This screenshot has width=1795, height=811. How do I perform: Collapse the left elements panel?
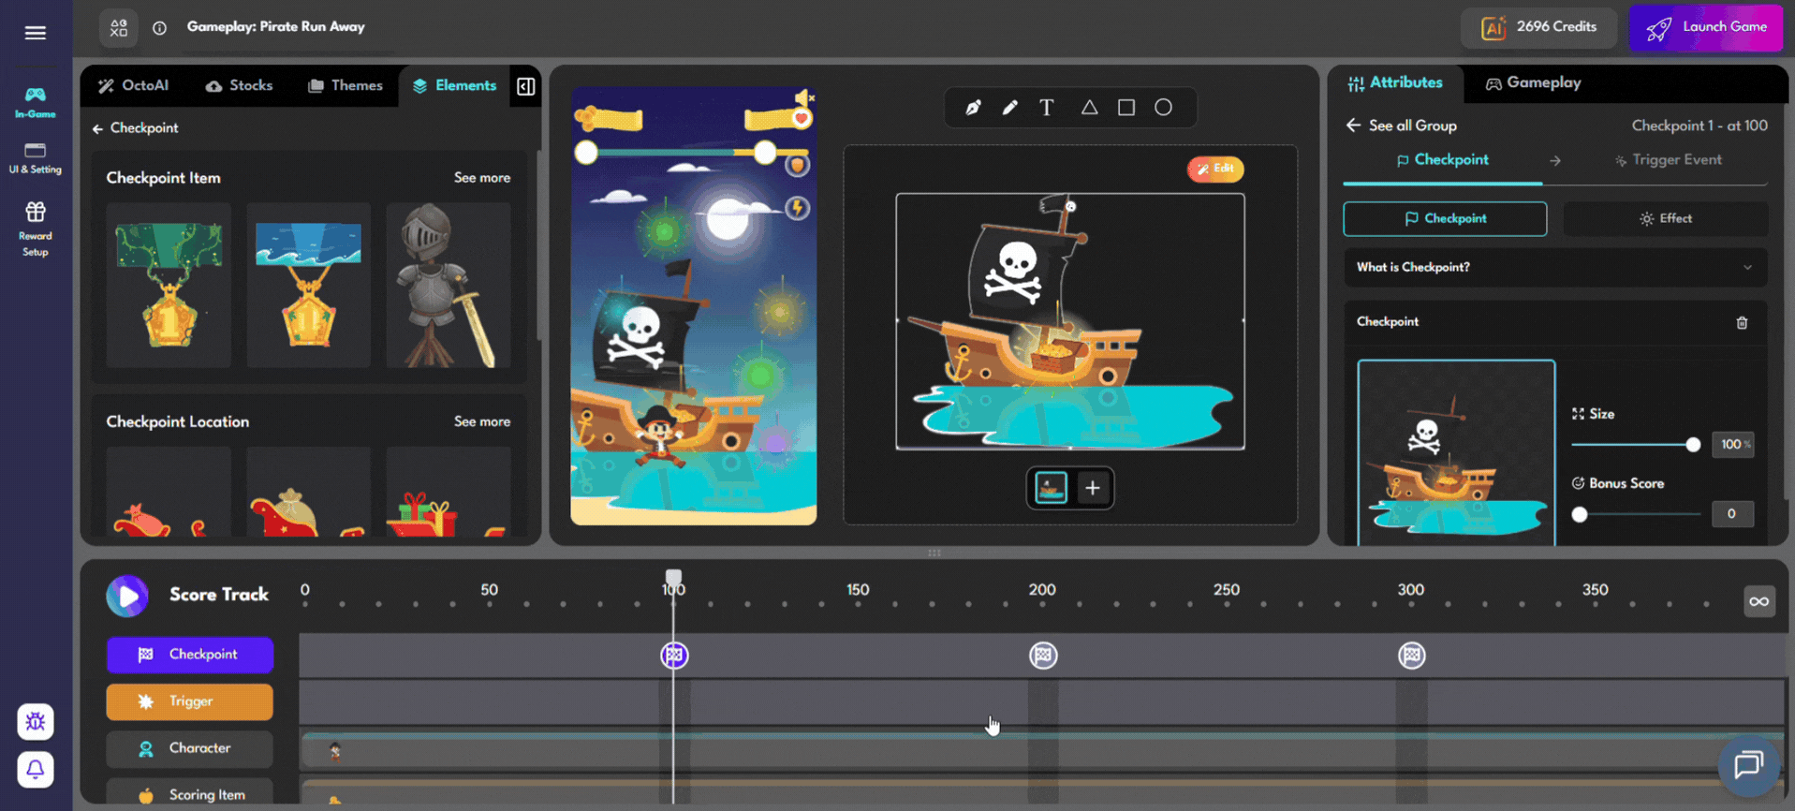526,86
